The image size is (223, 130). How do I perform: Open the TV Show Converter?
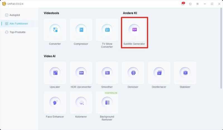107,30
